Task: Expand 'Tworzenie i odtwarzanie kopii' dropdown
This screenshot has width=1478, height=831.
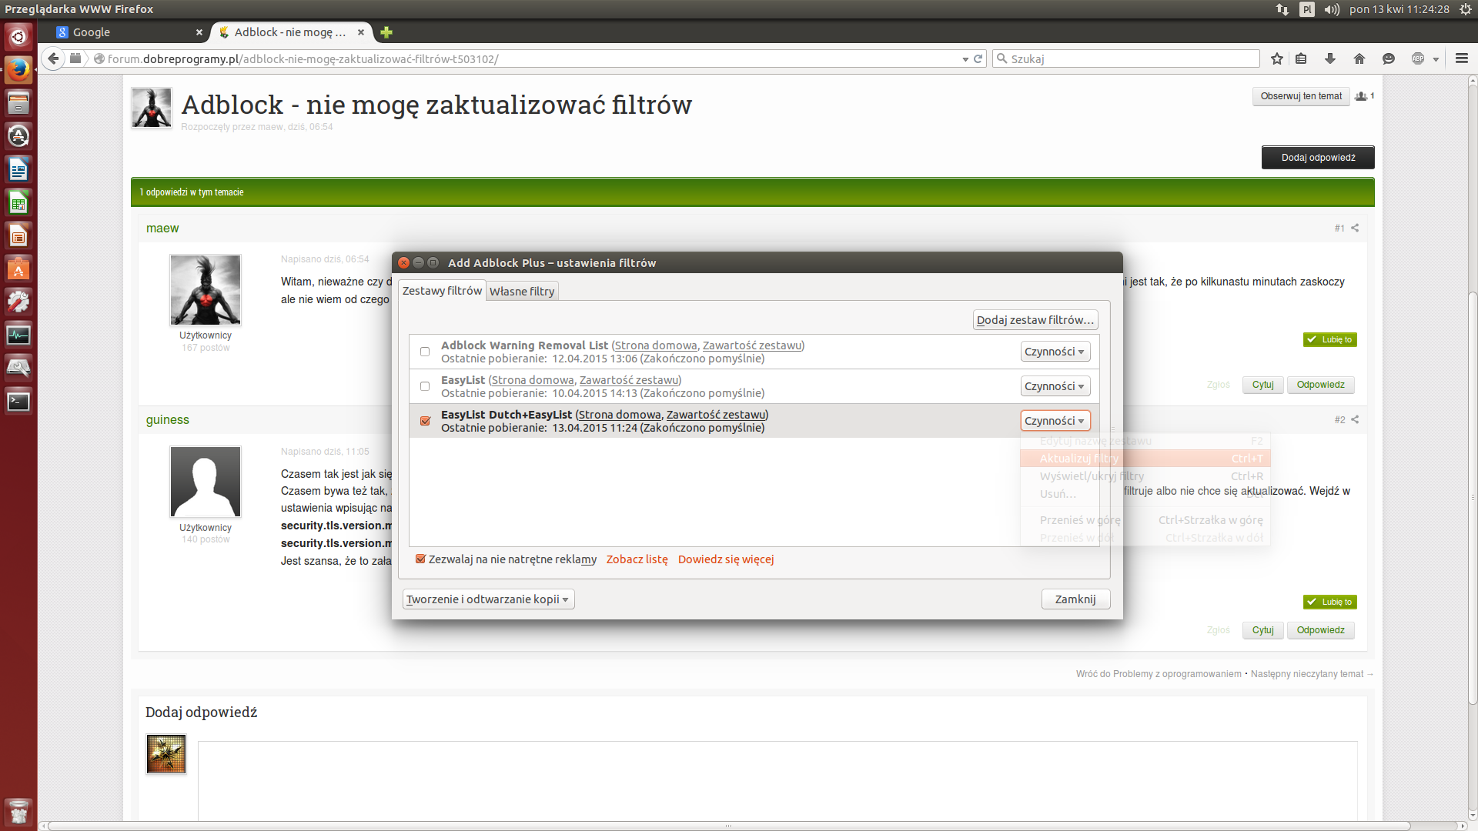Action: pos(488,599)
